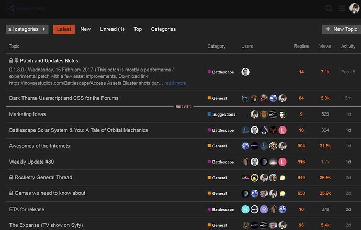Open Awesomes of the Internets topic
This screenshot has height=230, width=361.
pos(39,146)
